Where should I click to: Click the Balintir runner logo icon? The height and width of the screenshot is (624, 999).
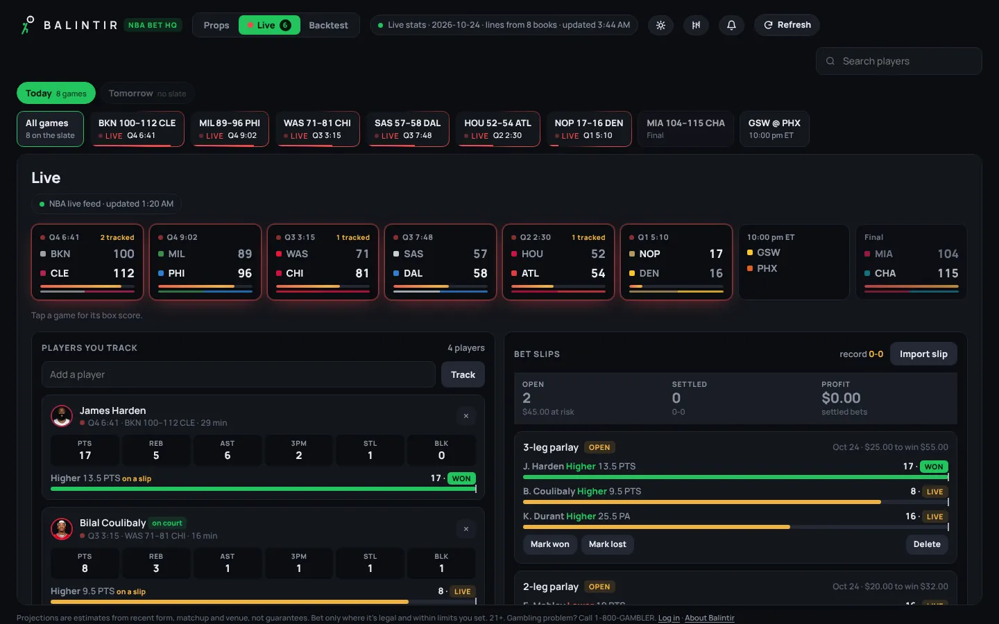[x=28, y=25]
